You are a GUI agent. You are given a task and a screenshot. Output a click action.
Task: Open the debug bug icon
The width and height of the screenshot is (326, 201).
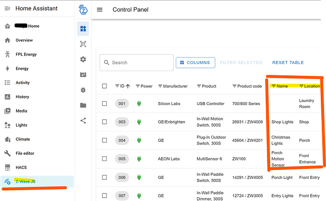pos(83,89)
